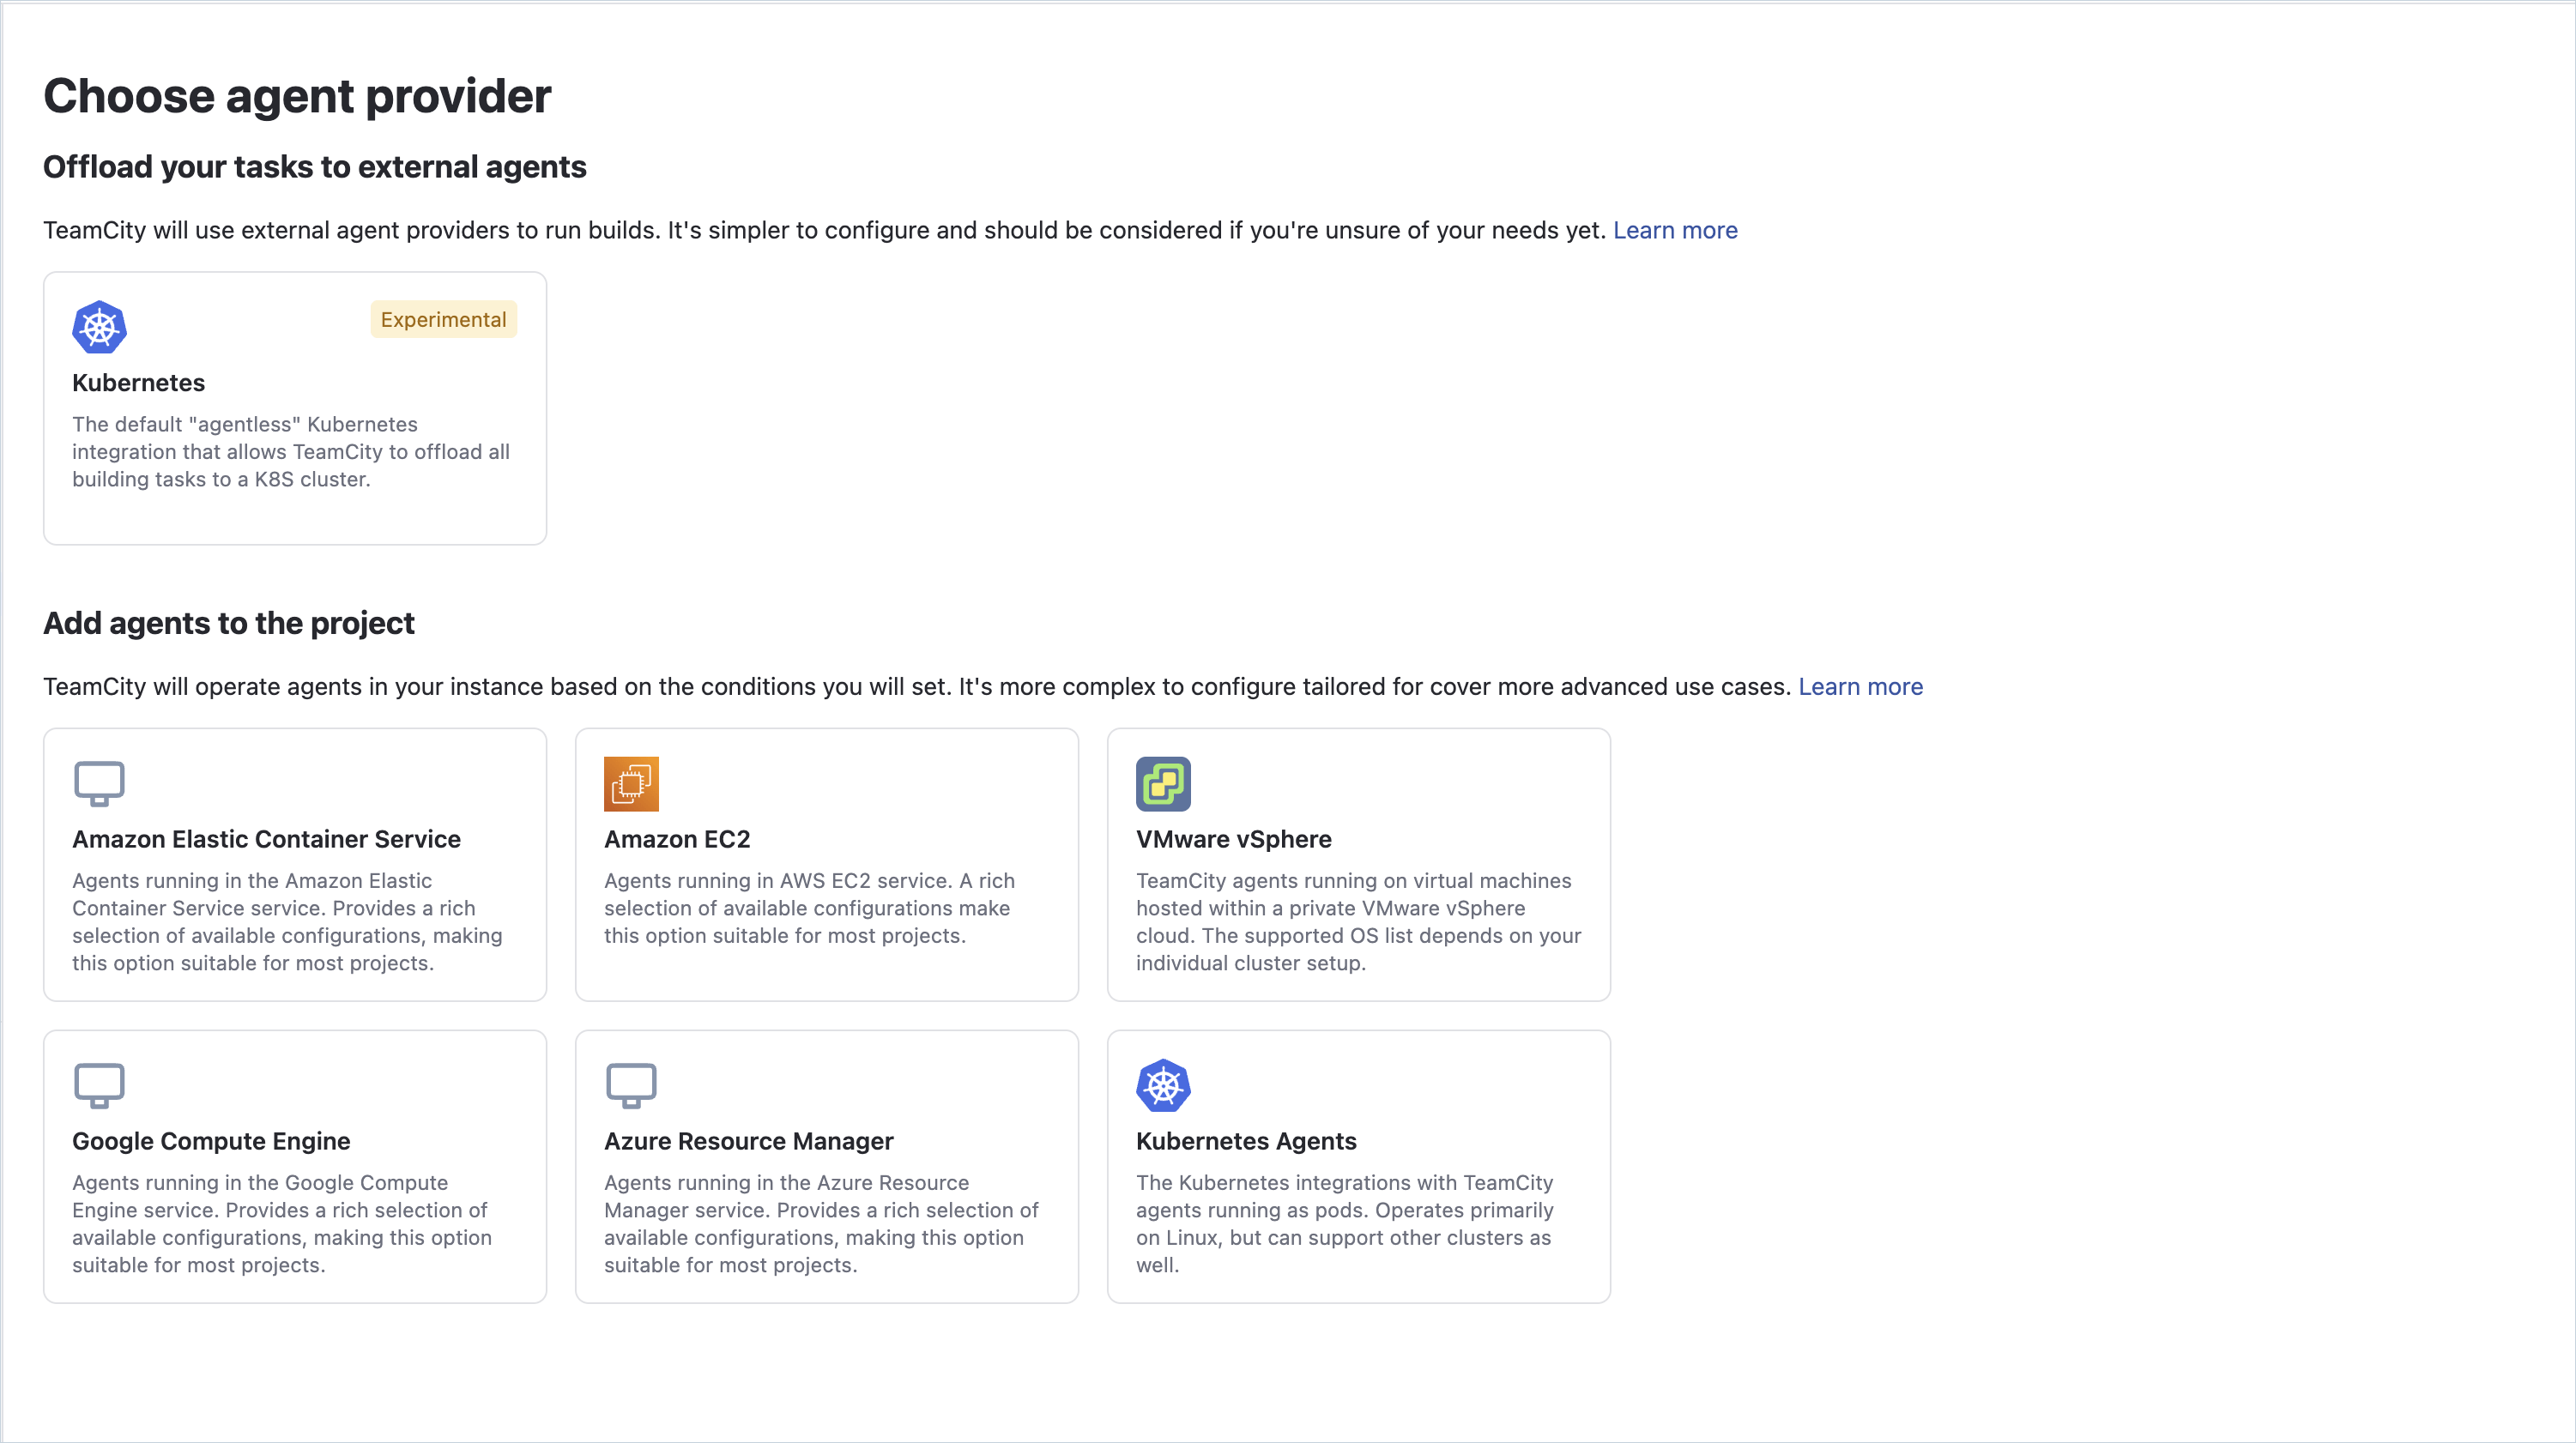This screenshot has width=2576, height=1443.
Task: Click the Amazon EC2 orange icon
Action: (x=631, y=784)
